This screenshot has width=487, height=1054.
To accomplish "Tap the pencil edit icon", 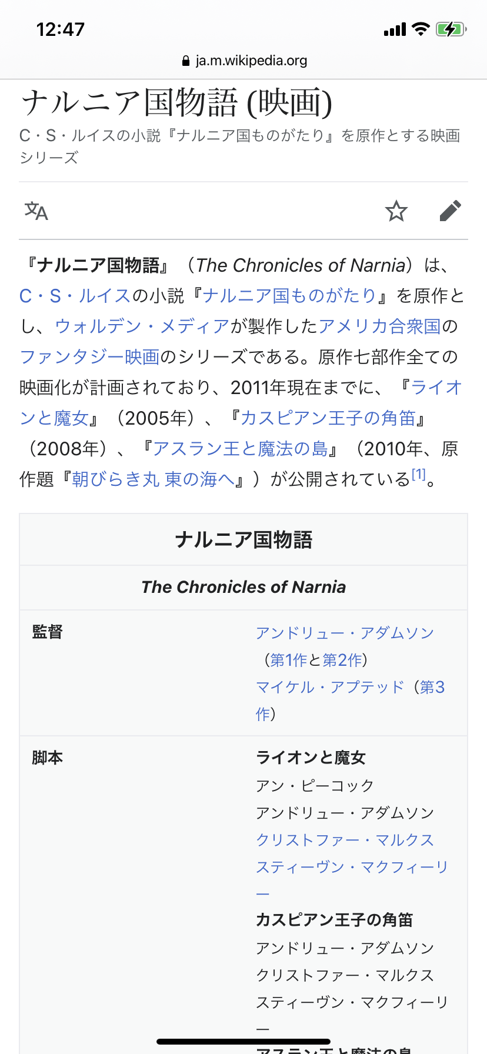I will [x=450, y=211].
